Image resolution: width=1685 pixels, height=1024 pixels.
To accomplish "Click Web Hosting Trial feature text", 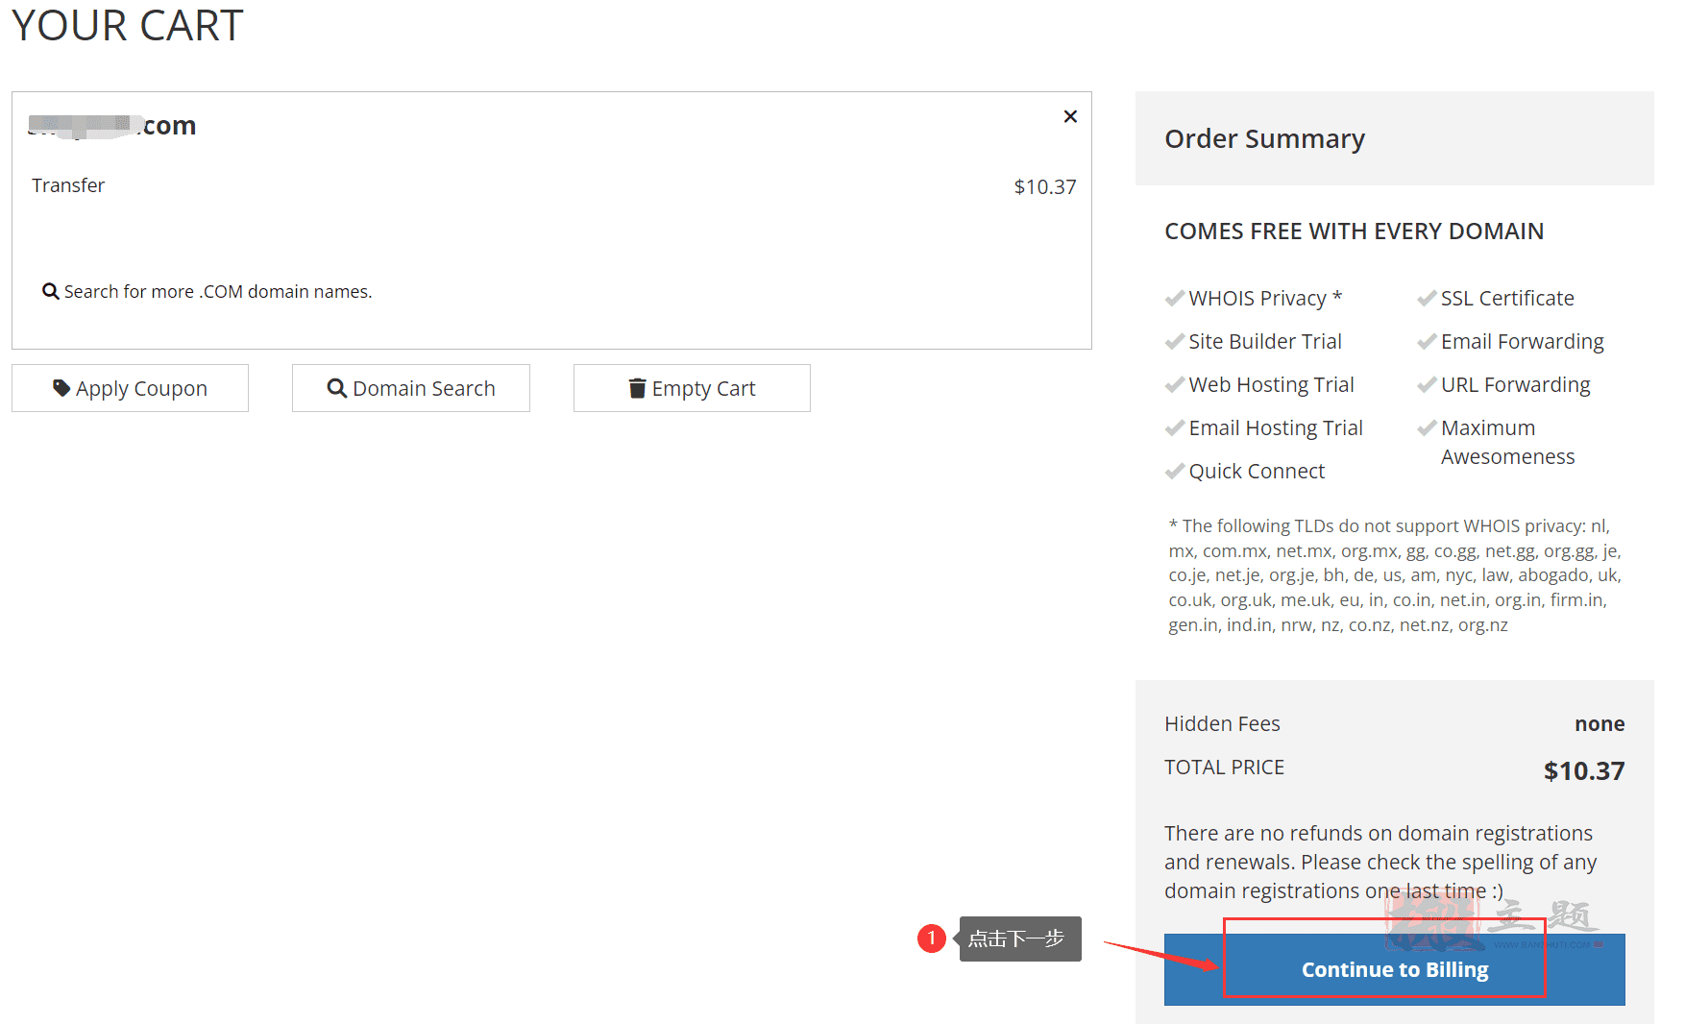I will 1272,384.
